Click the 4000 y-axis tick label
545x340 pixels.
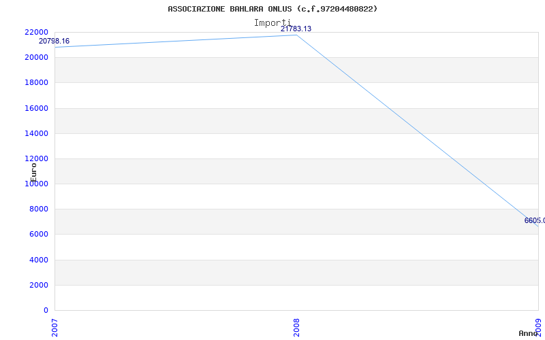coord(38,260)
